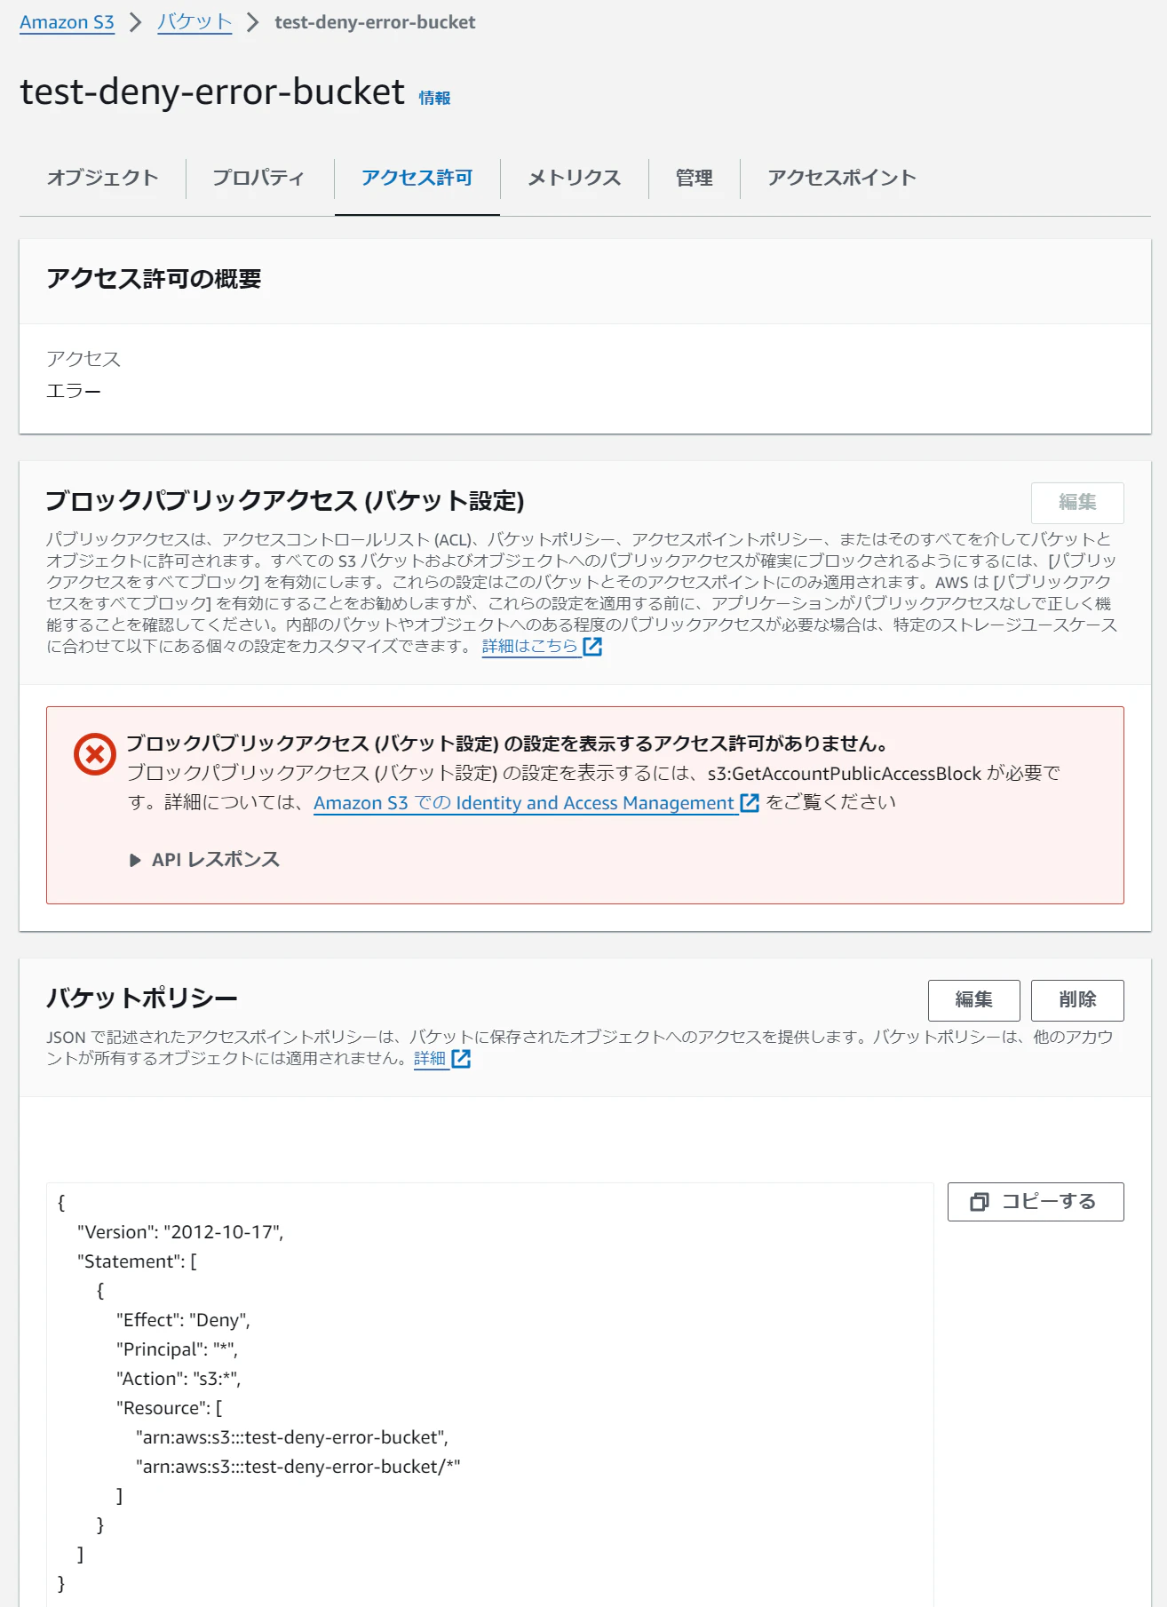Viewport: 1167px width, 1607px height.
Task: Open the 詳細 link under バケットポリシー
Action: coord(430,1058)
